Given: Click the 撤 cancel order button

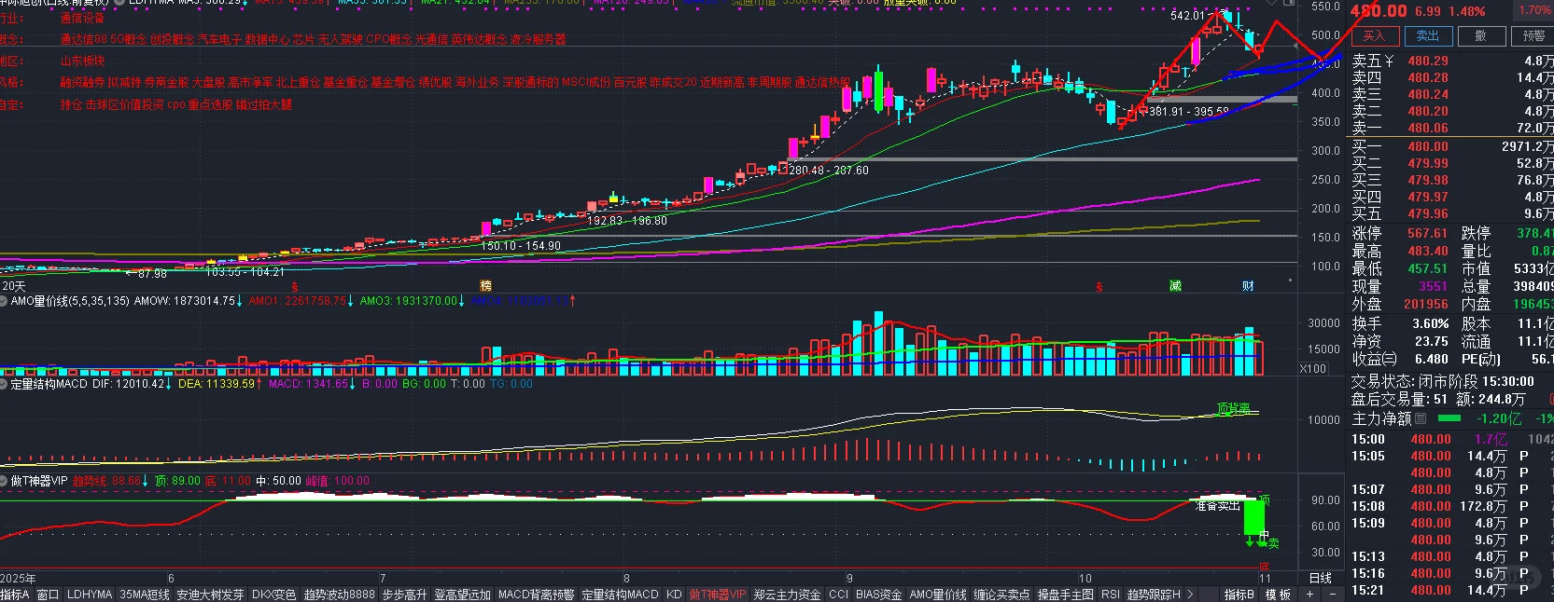Looking at the screenshot, I should pyautogui.click(x=1480, y=36).
